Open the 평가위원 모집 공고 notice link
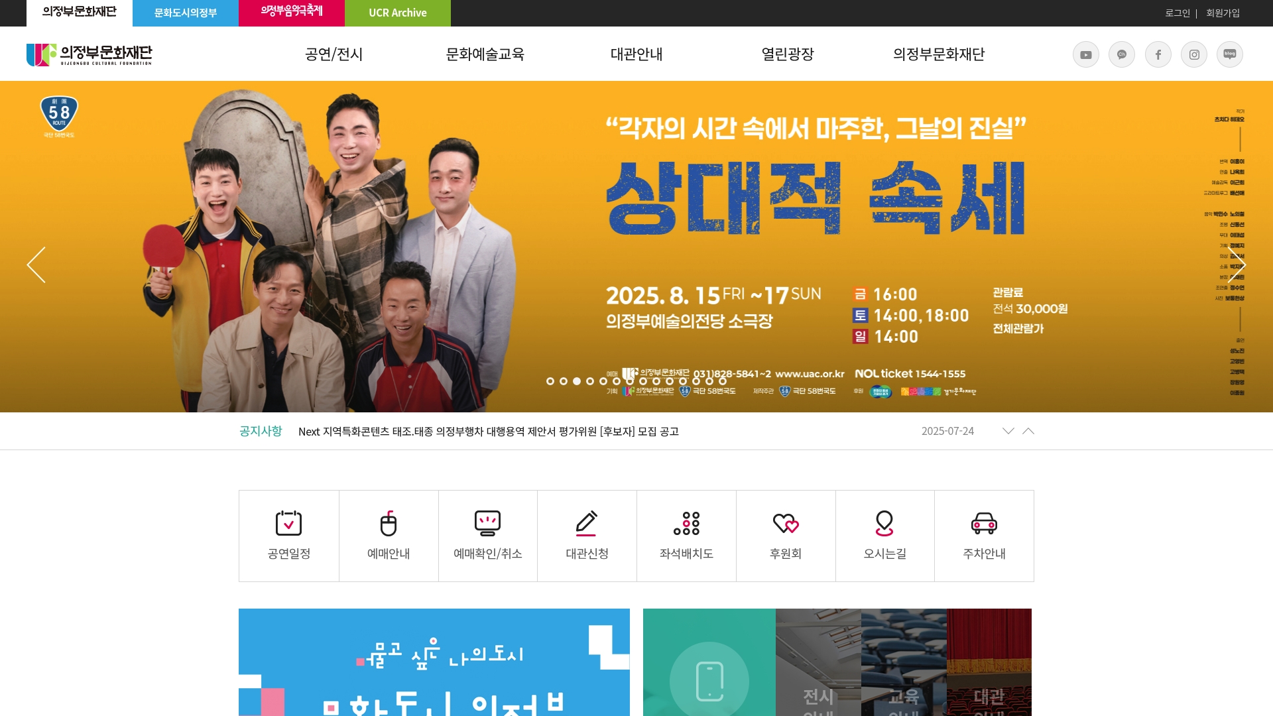Screen dimensions: 1273x716 click(x=489, y=432)
